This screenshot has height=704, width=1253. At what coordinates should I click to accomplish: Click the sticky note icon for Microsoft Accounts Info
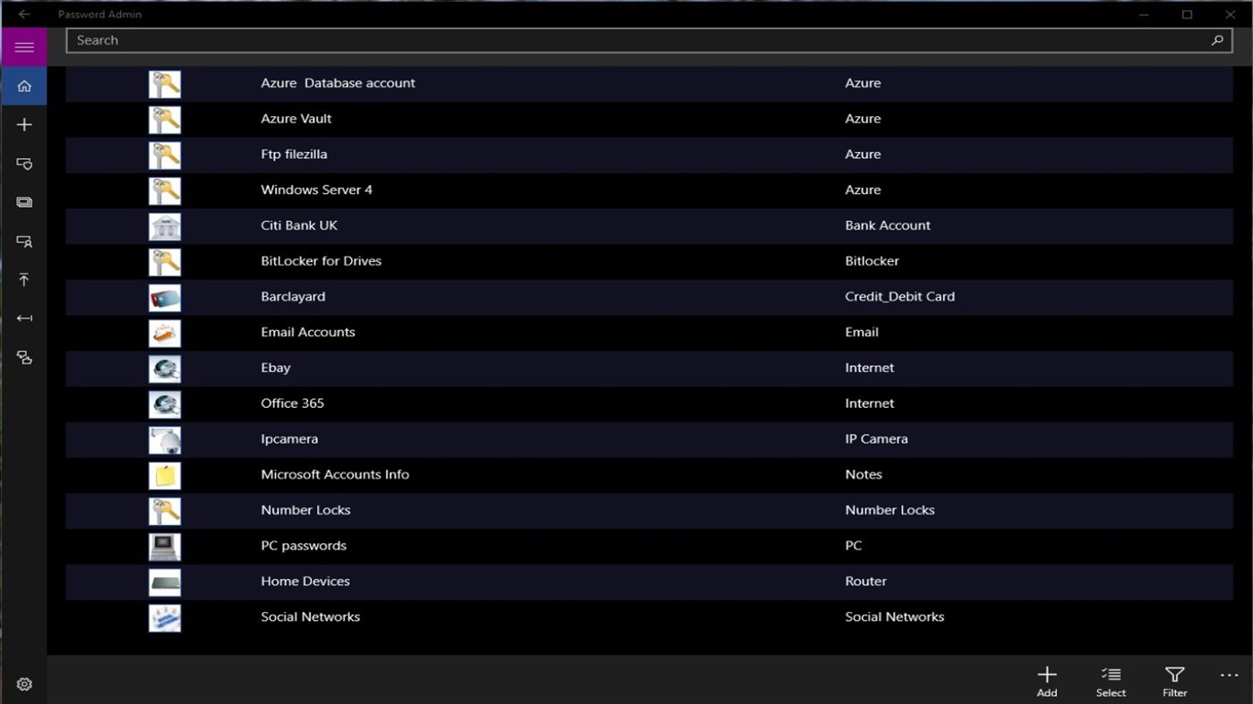(165, 475)
